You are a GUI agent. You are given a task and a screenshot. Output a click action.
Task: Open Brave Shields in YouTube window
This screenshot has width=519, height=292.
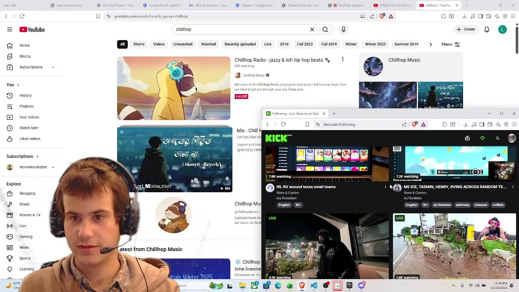[x=382, y=16]
